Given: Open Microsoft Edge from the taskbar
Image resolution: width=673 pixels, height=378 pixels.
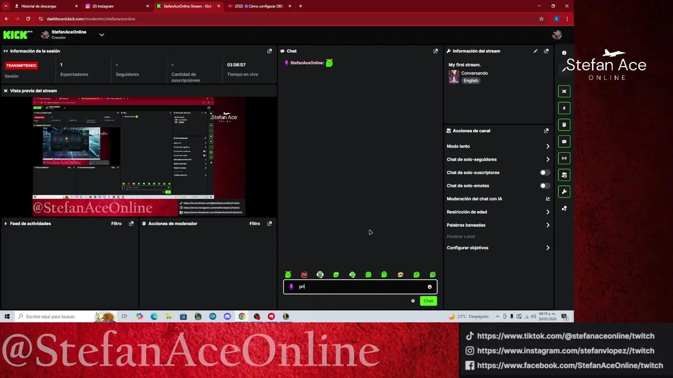Looking at the screenshot, I should [x=154, y=317].
